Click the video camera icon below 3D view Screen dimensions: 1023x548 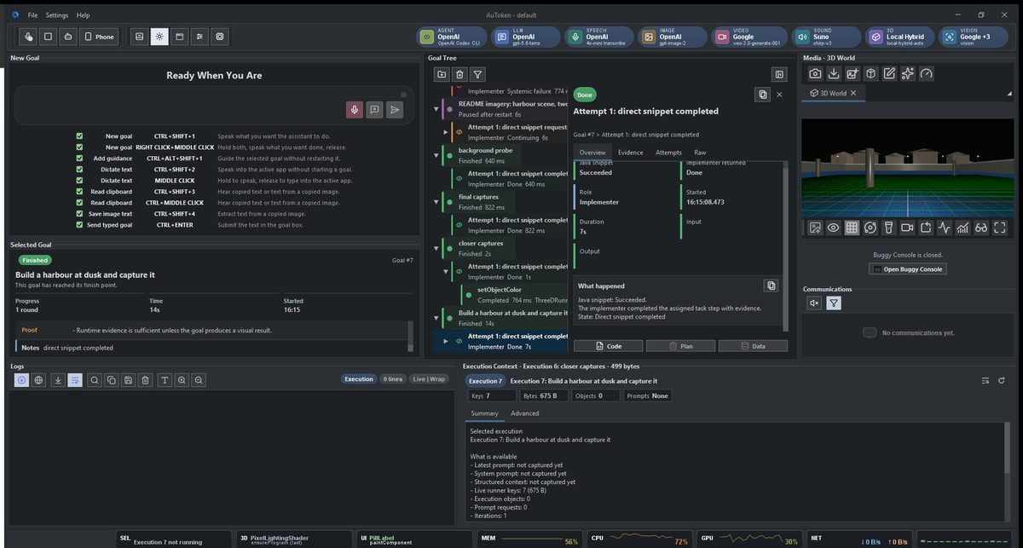point(907,228)
